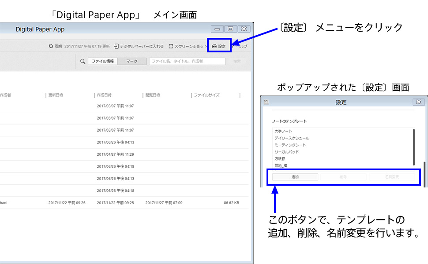Image resolution: width=428 pixels, height=264 pixels.
Task: Switch search mode to ファイル情報
Action: click(x=103, y=62)
